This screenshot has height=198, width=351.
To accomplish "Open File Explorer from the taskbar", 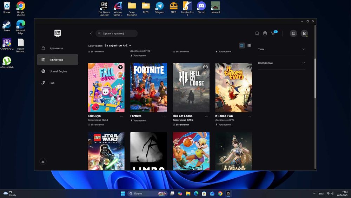I will point(188,193).
